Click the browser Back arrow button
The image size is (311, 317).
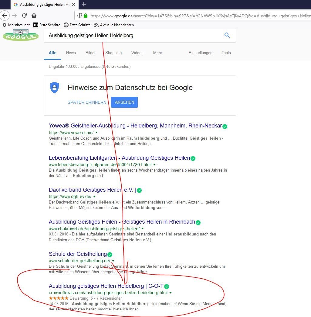tap(5, 16)
